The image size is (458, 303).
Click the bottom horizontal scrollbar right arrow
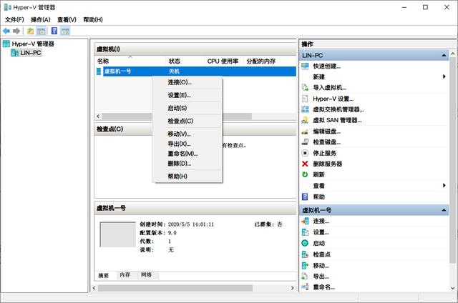(x=293, y=288)
